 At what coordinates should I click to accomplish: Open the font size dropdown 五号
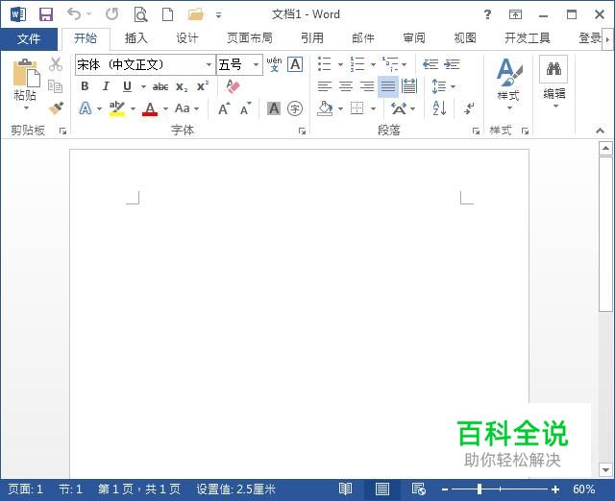pos(257,64)
